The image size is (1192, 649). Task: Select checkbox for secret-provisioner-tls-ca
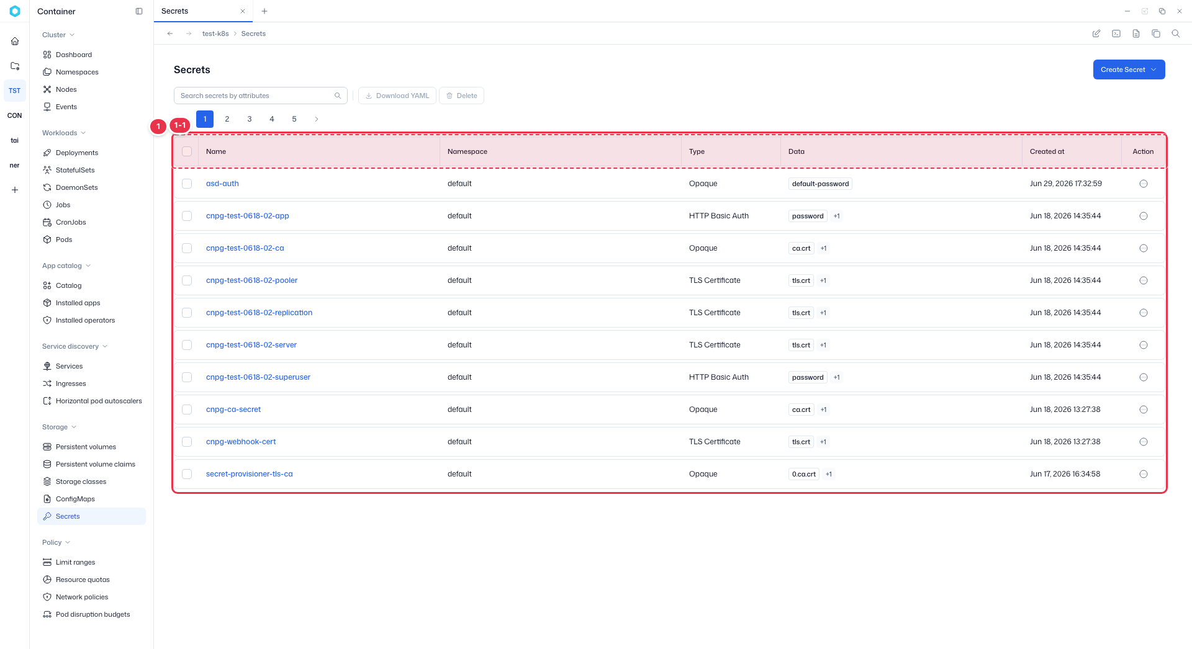[187, 474]
